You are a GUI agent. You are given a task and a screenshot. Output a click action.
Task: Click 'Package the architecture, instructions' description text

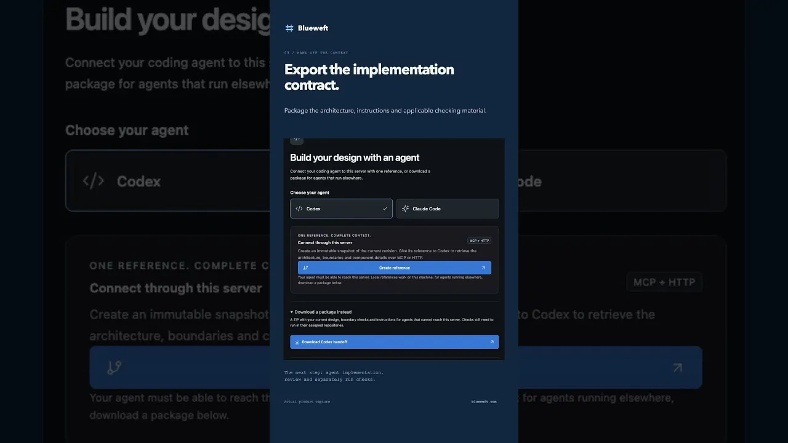pyautogui.click(x=385, y=111)
